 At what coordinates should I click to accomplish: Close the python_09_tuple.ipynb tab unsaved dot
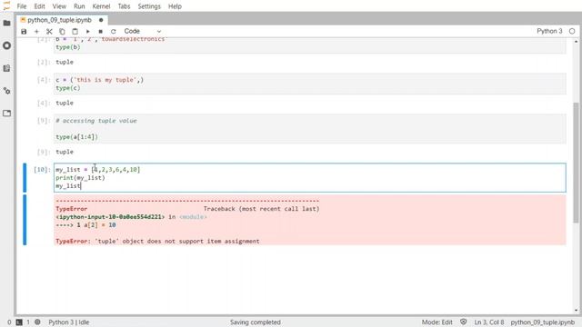click(x=101, y=20)
